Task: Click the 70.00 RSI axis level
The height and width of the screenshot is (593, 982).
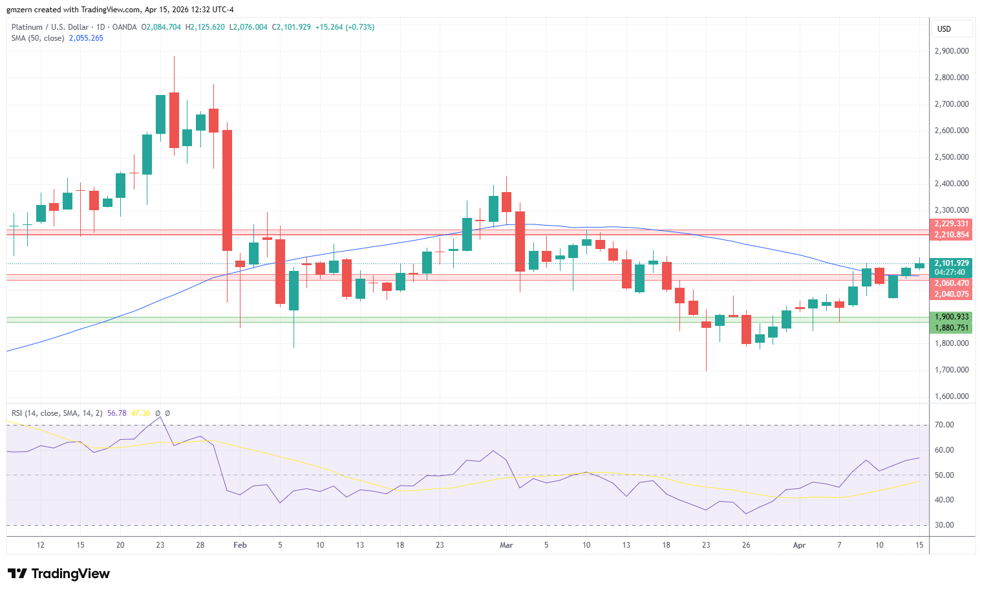Action: click(945, 425)
